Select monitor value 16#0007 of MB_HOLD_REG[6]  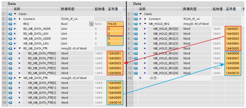pyautogui.click(x=233, y=58)
